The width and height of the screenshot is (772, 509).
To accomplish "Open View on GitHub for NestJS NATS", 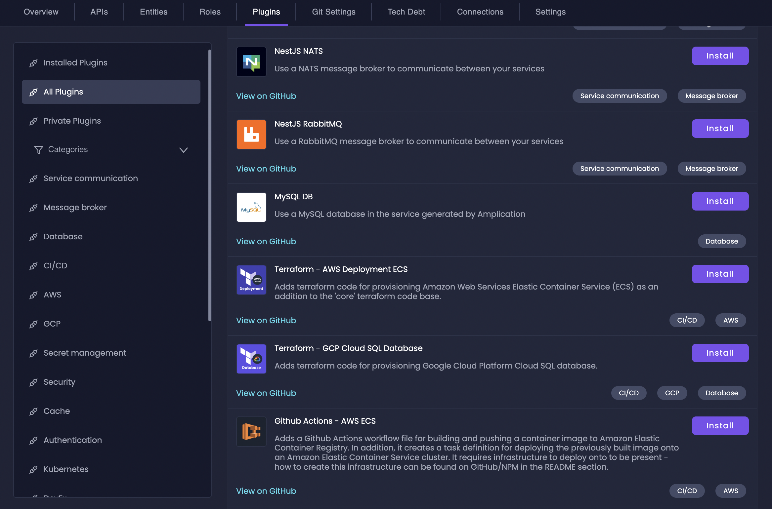I will click(x=266, y=96).
